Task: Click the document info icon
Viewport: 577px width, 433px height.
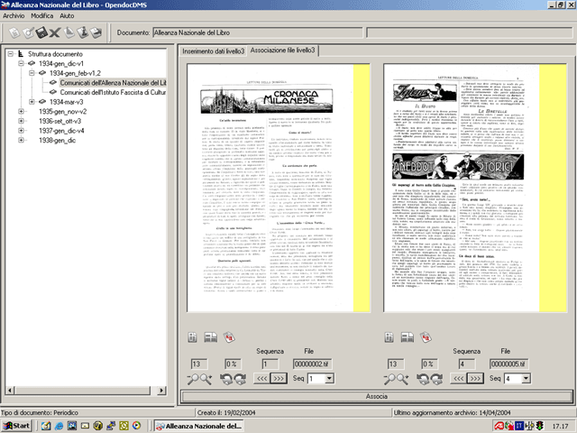Action: [83, 32]
